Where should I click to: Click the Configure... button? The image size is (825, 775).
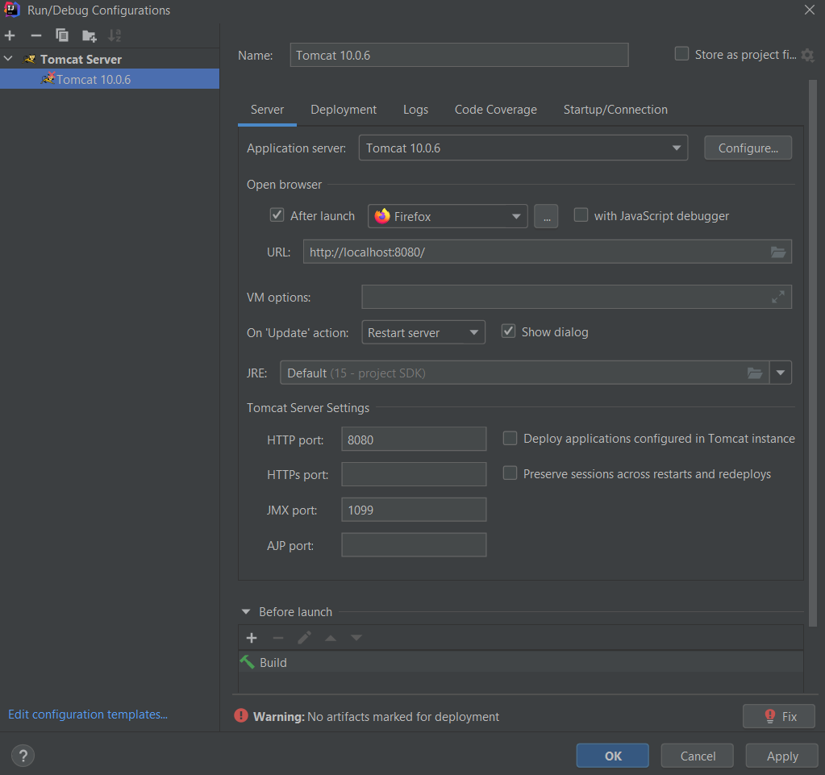click(748, 148)
